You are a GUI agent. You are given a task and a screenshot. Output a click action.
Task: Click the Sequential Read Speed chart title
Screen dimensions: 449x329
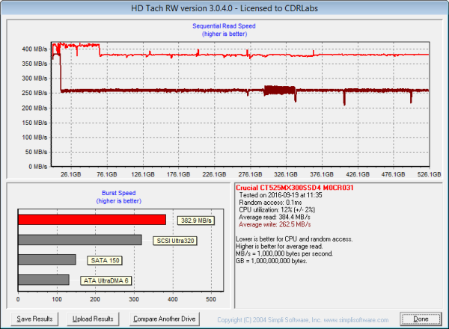219,26
